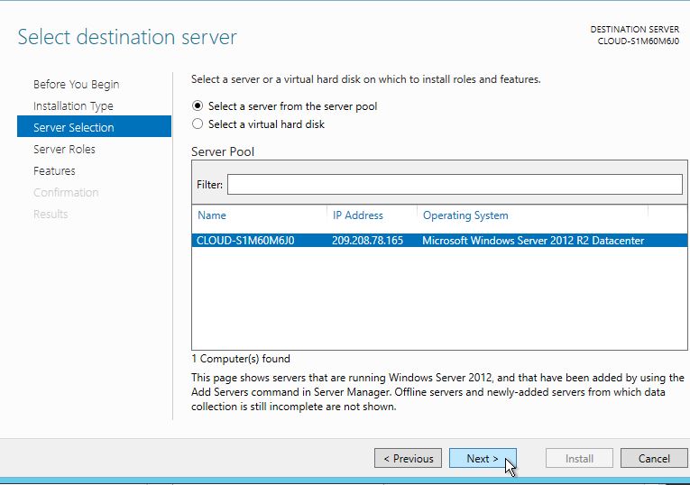Click into the Filter text box

pos(455,184)
